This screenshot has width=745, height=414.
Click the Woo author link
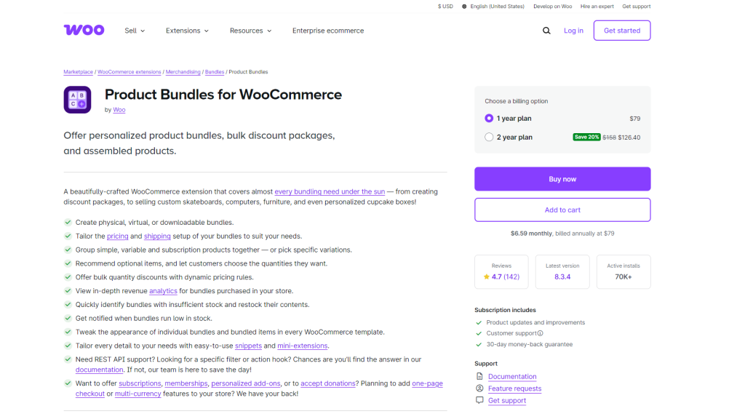(119, 110)
